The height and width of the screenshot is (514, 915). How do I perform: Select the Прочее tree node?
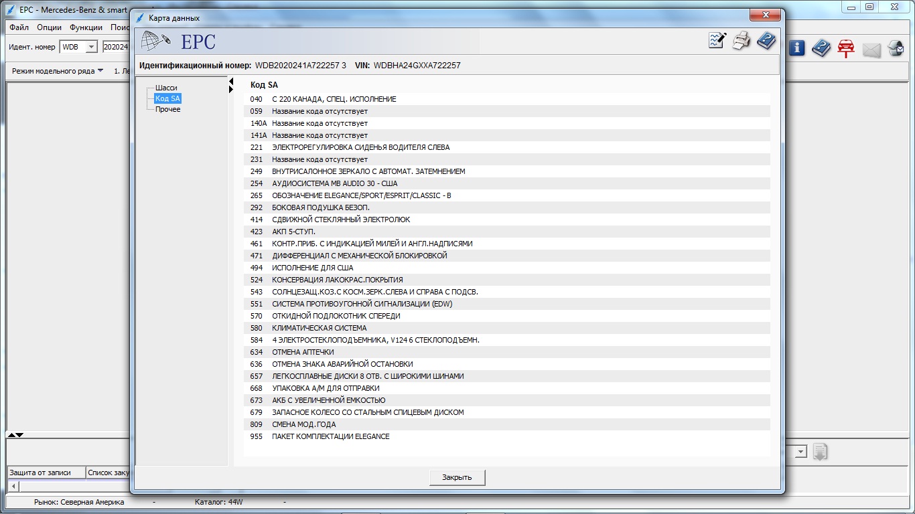tap(167, 109)
